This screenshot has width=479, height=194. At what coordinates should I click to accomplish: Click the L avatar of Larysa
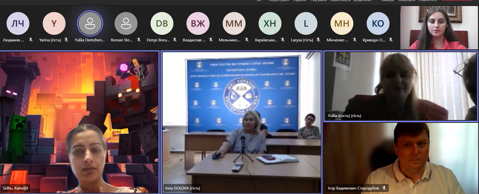tap(306, 24)
